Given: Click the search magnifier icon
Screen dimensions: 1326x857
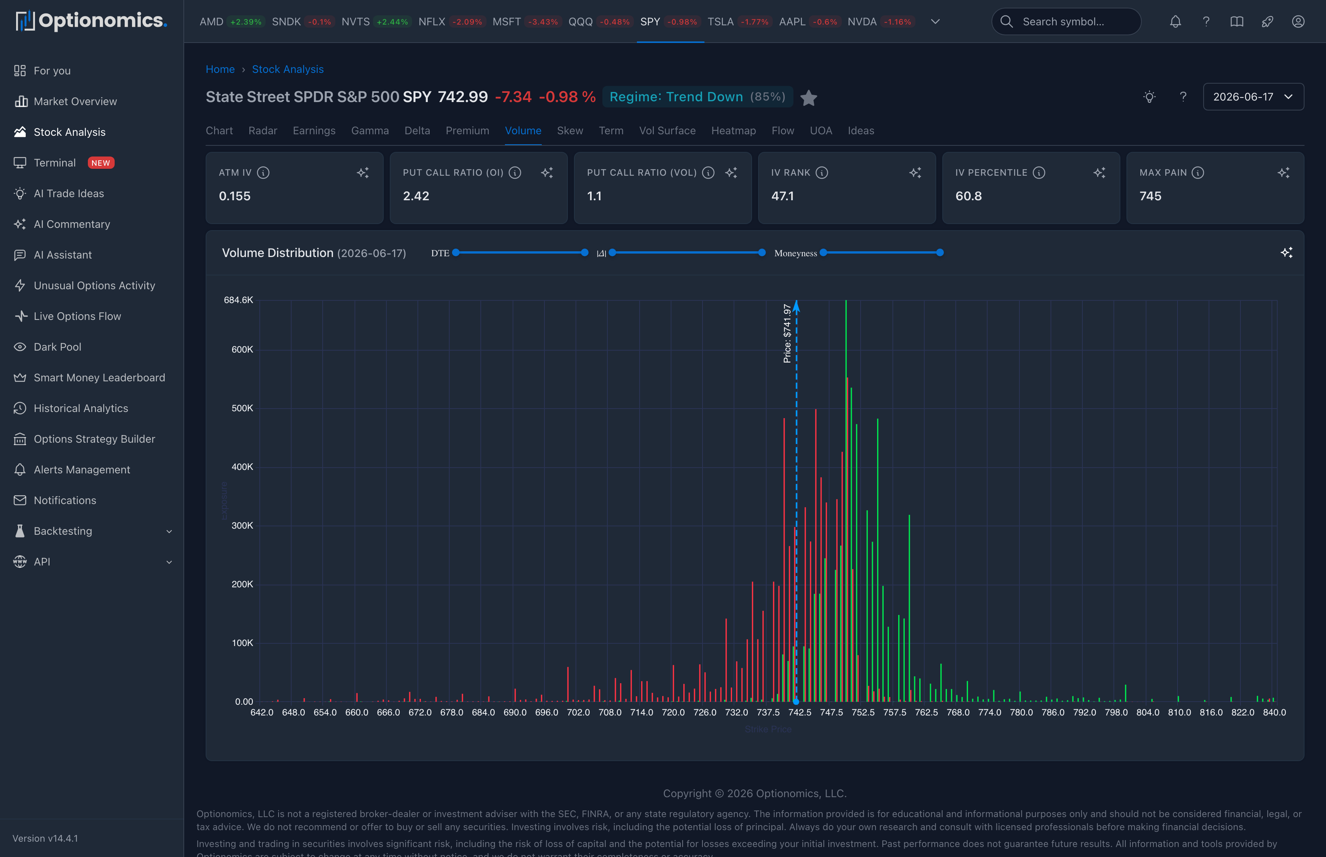Looking at the screenshot, I should pos(1007,22).
